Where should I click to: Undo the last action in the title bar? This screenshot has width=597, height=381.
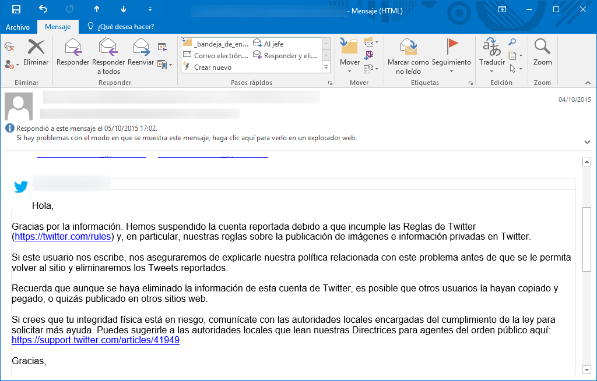click(x=43, y=9)
